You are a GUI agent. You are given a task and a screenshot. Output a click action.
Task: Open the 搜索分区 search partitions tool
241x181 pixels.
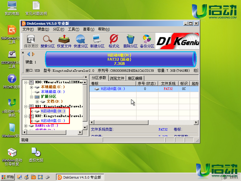click(48, 41)
